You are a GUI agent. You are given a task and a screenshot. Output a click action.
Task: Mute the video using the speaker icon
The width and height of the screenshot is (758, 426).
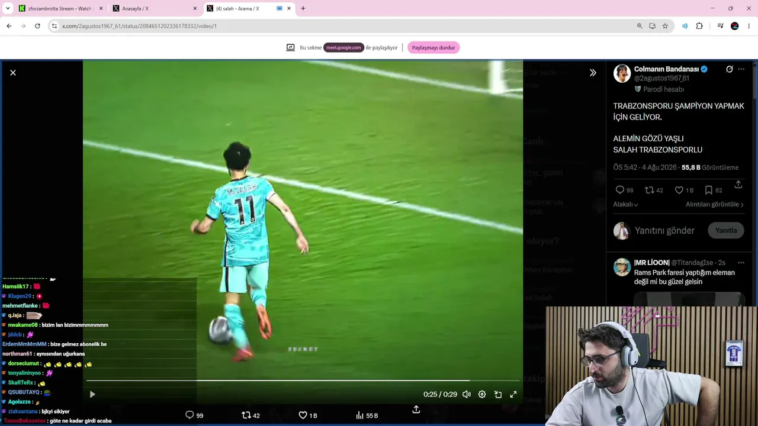467,394
